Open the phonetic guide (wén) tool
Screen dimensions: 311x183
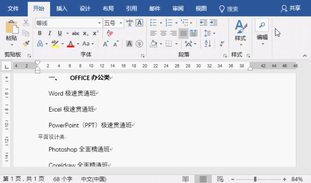[130, 23]
